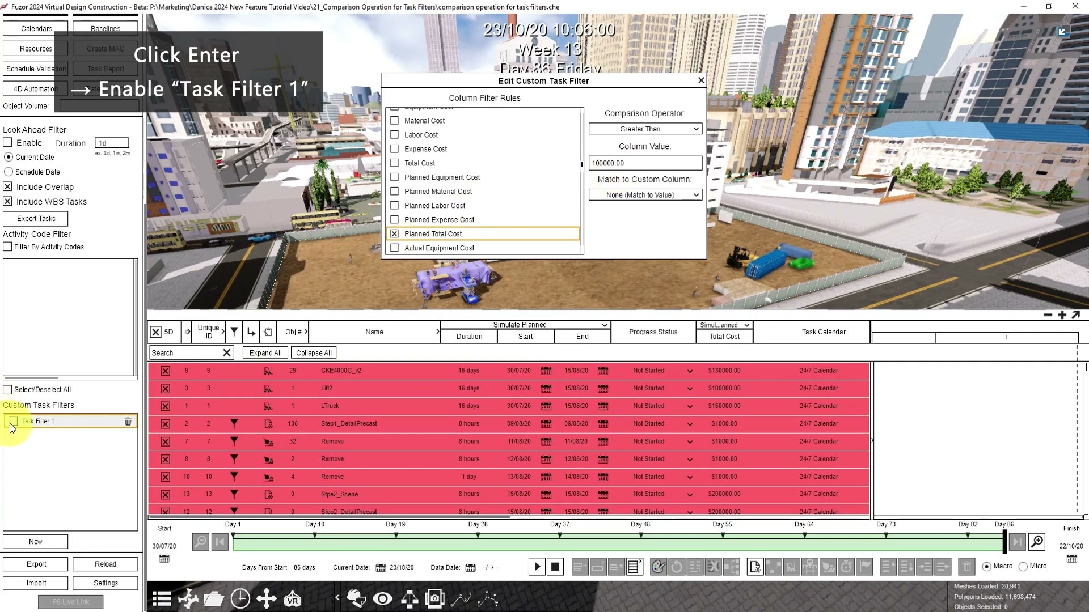Open the hard hat construction tools icon
Image resolution: width=1089 pixels, height=612 pixels.
[x=357, y=599]
